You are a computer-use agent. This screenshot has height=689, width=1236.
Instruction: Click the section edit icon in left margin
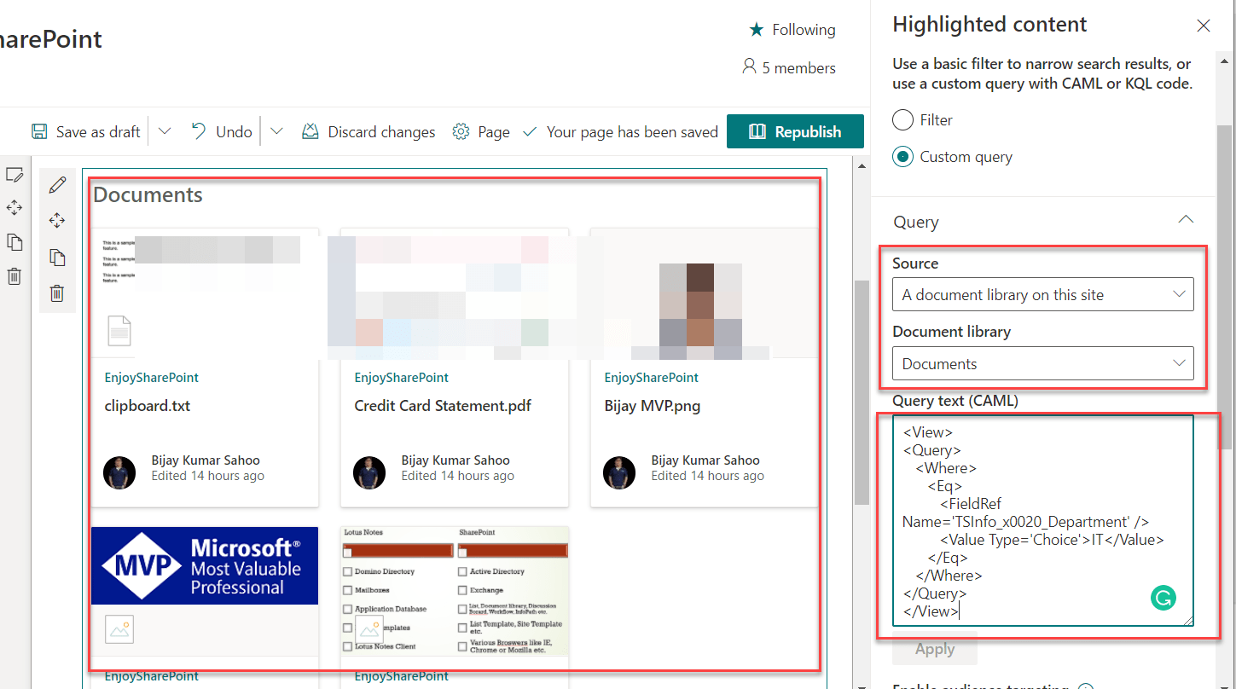[x=15, y=174]
